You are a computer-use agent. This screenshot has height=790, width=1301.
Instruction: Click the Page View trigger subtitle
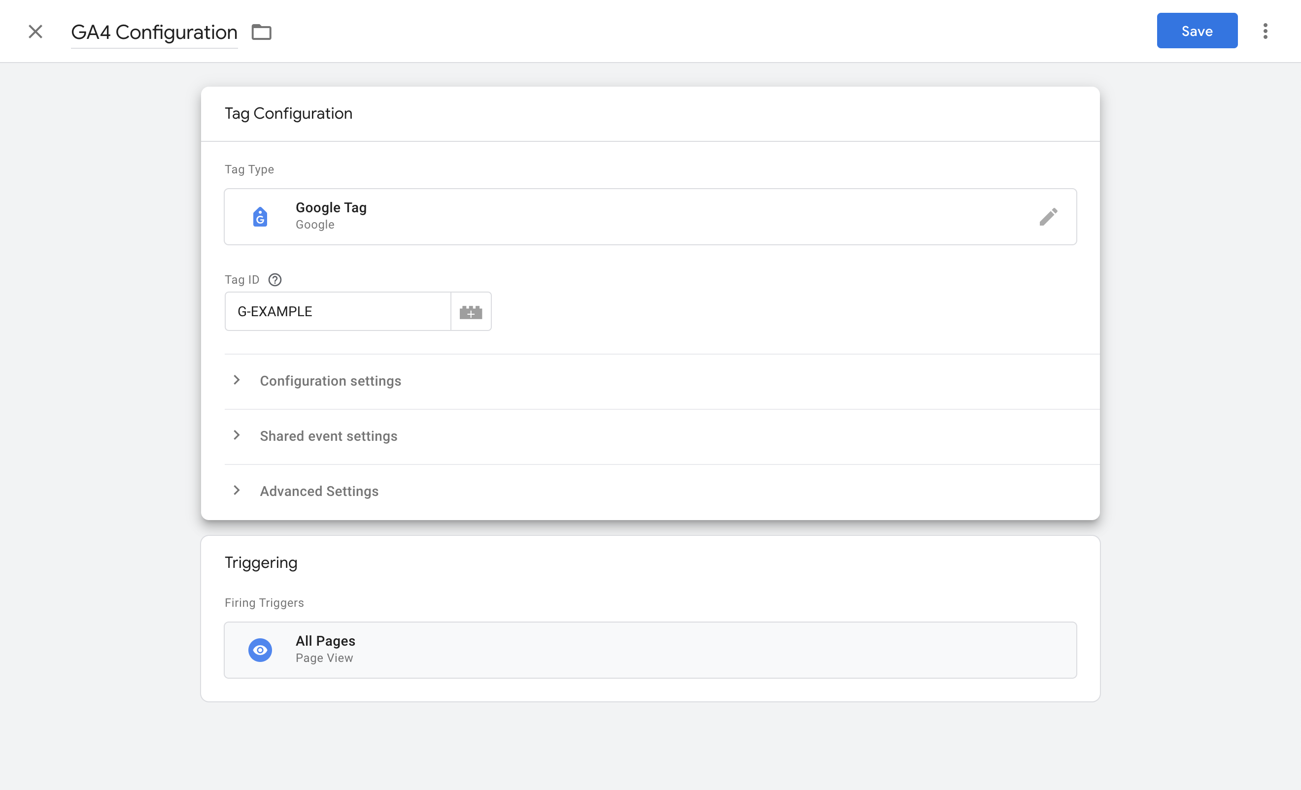pos(324,658)
